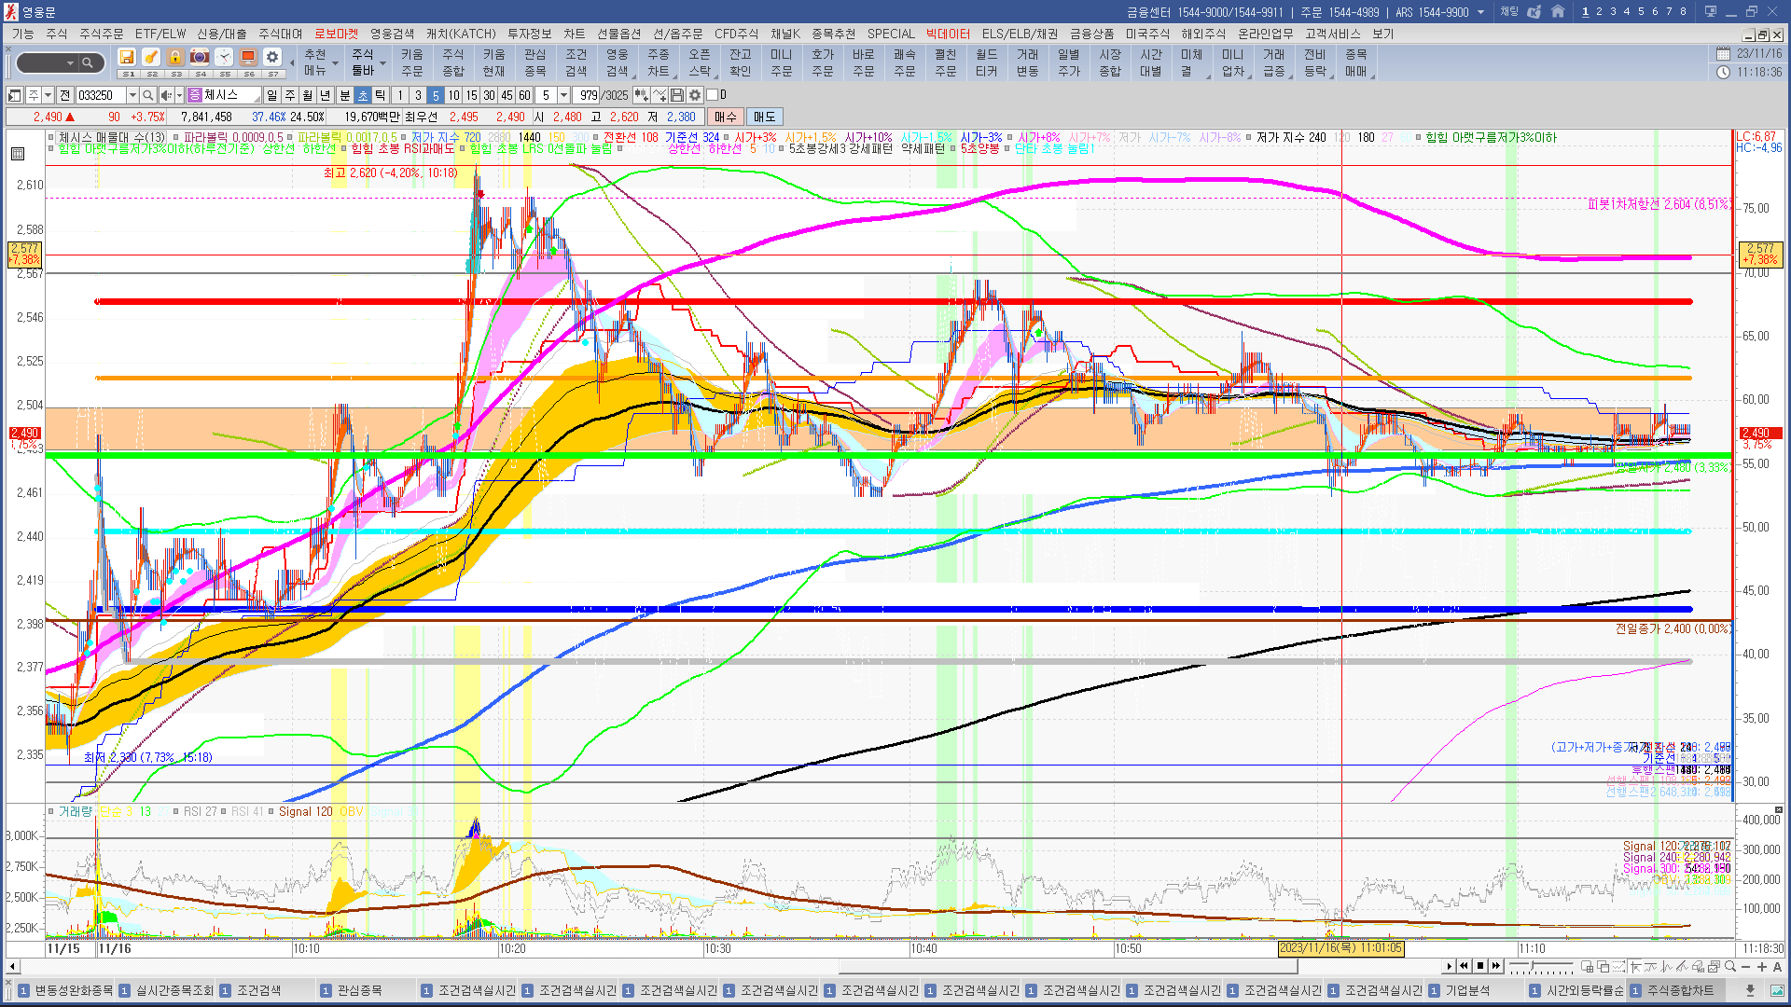Click the save (S1) toolbar icon

click(x=128, y=58)
